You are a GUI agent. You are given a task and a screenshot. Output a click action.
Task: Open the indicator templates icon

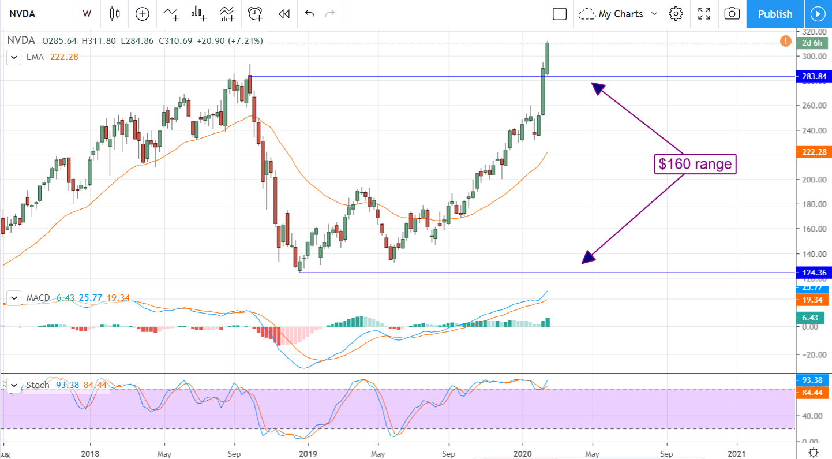tap(227, 14)
